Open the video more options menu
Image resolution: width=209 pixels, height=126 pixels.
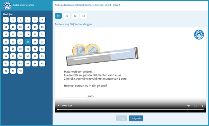click(x=202, y=106)
